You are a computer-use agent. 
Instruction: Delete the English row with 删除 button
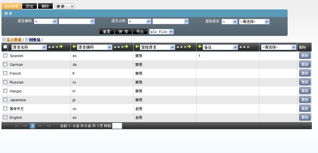click(x=305, y=117)
